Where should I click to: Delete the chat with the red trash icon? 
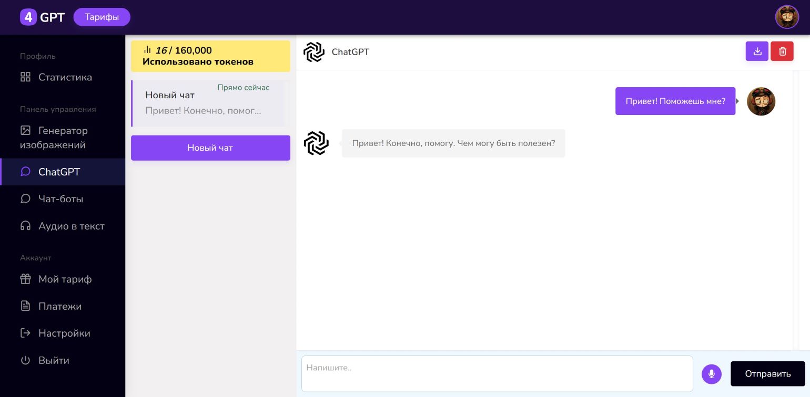pos(782,51)
